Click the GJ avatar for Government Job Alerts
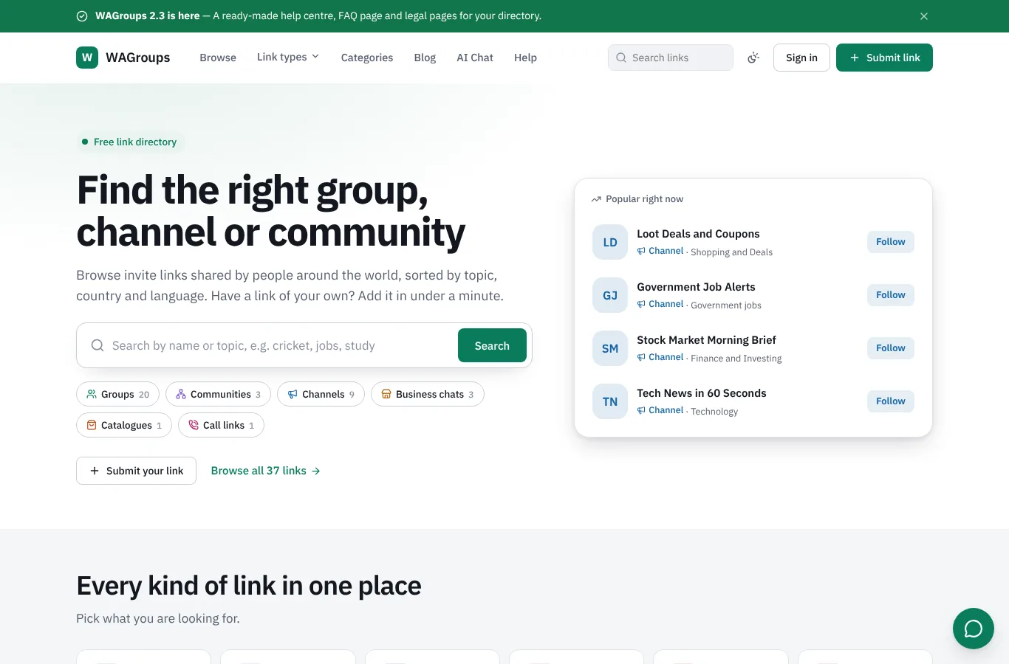1009x664 pixels. [x=610, y=295]
